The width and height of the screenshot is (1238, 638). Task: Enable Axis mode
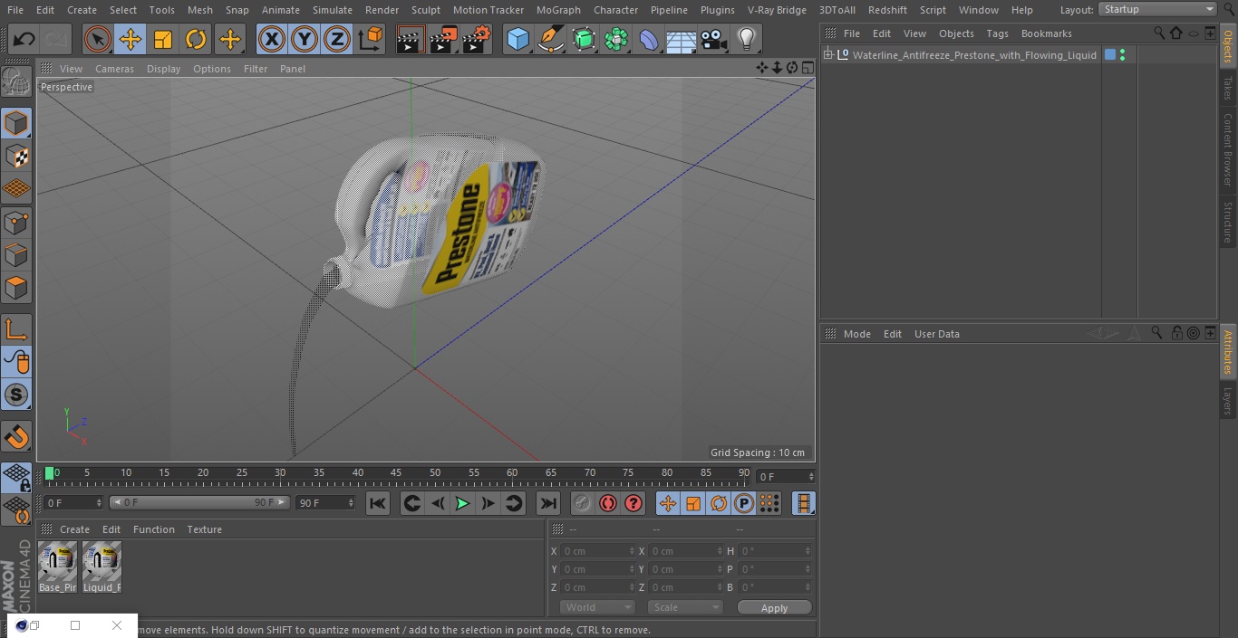click(x=16, y=329)
